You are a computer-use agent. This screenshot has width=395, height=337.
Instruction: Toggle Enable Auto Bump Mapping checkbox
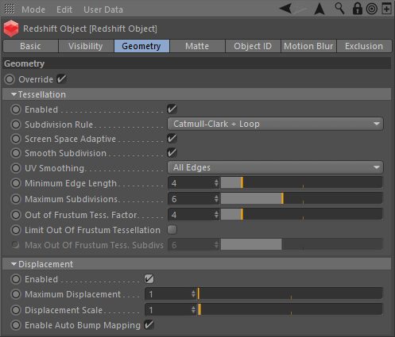(x=149, y=325)
